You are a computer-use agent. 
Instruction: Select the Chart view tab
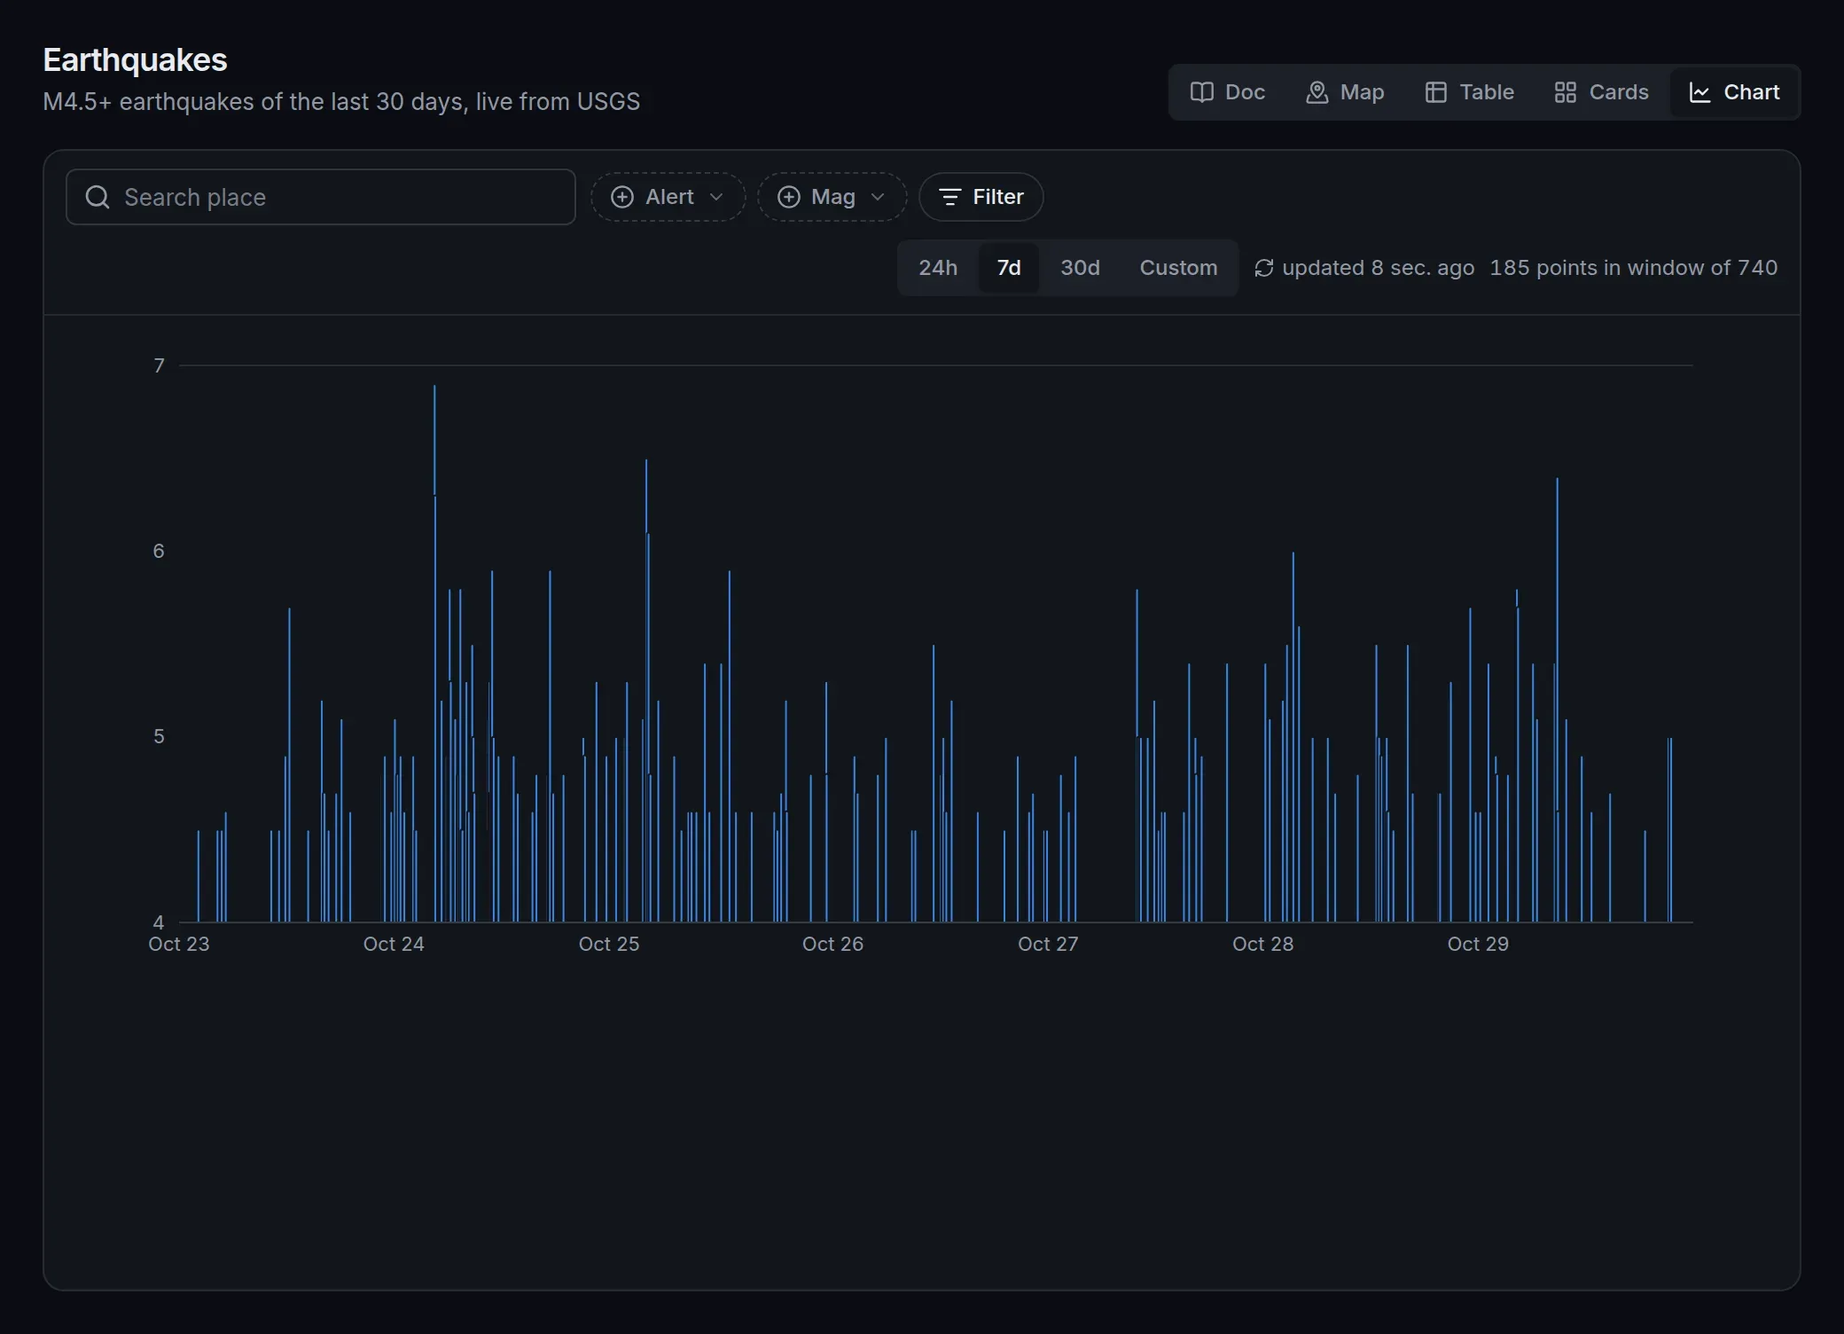tap(1734, 92)
